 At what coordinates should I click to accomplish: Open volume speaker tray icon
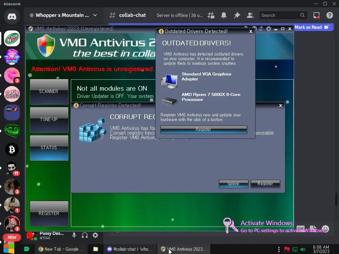point(303,249)
